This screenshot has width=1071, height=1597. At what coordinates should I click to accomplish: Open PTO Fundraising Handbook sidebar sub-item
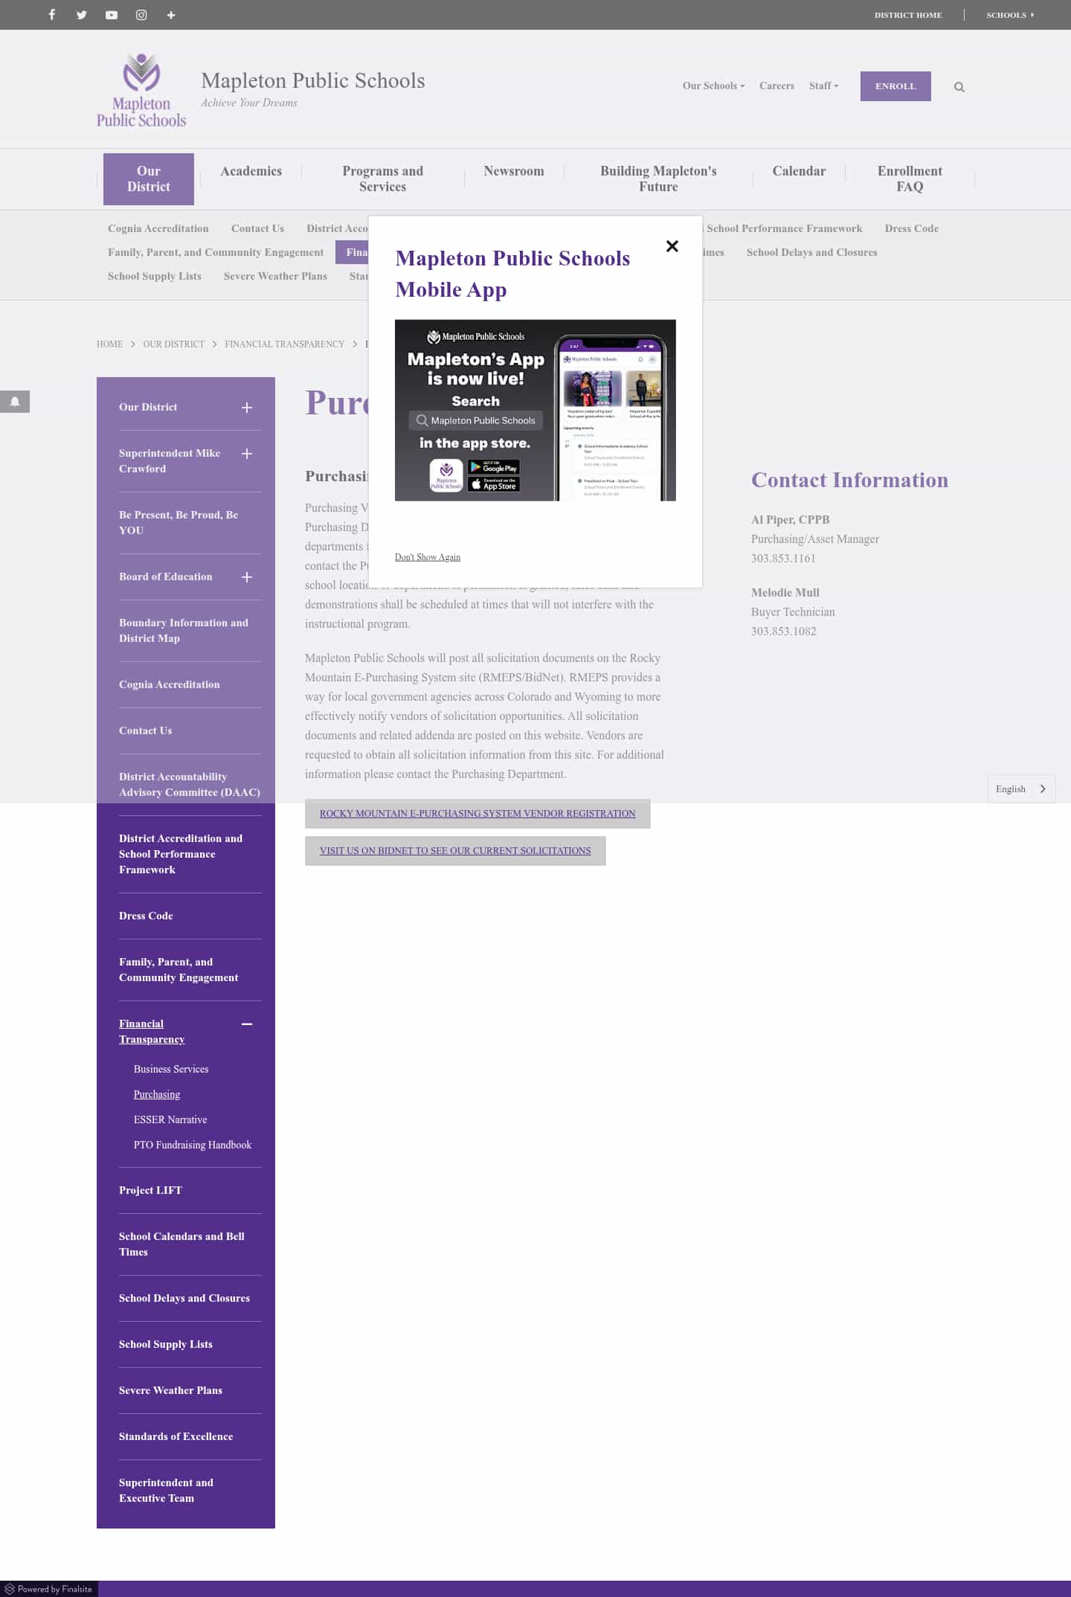pos(193,1145)
